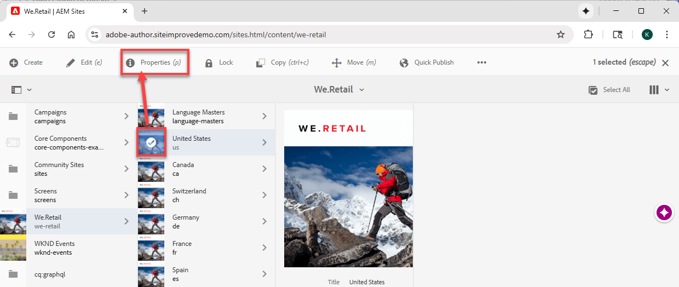Select the We.Retail thumbnail in first column
The height and width of the screenshot is (287, 679).
pyautogui.click(x=13, y=221)
